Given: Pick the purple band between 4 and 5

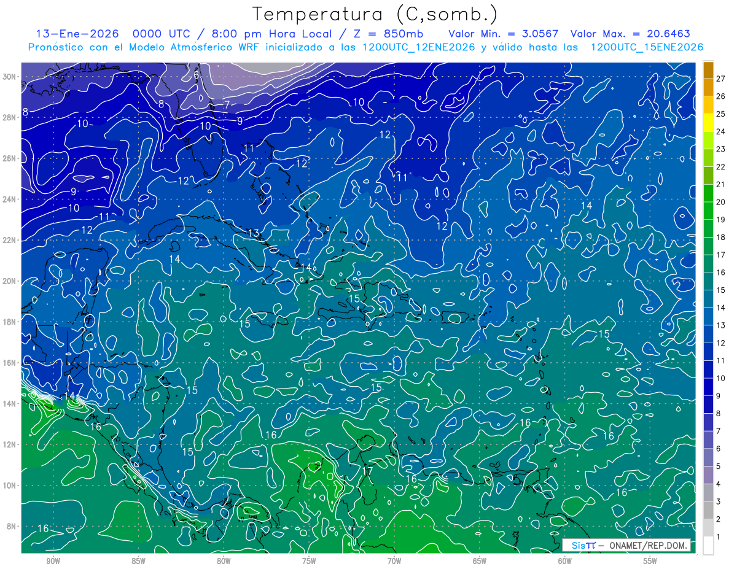Looking at the screenshot, I should click(708, 475).
